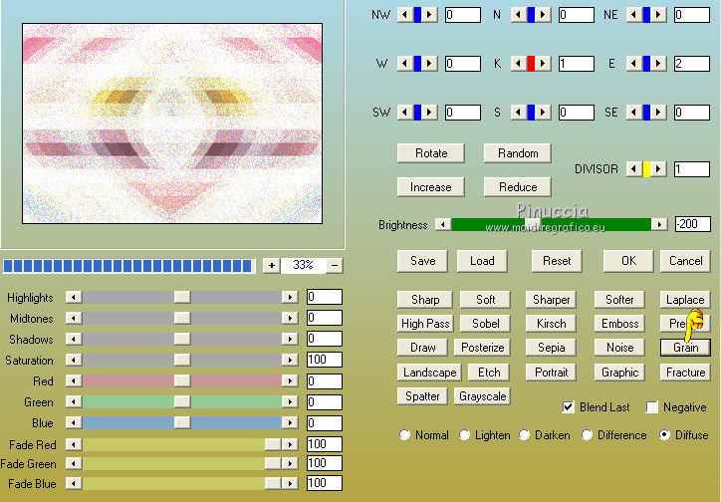
Task: Click the filter preview image
Action: click(172, 124)
